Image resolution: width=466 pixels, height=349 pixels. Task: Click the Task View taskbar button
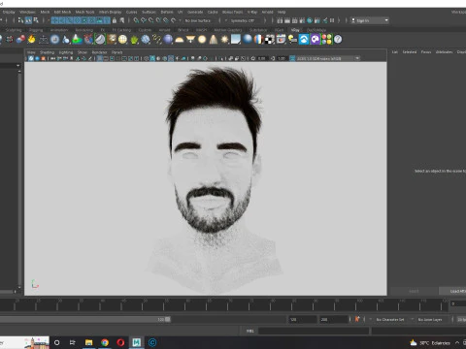point(73,342)
